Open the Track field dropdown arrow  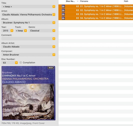(x=25, y=30)
